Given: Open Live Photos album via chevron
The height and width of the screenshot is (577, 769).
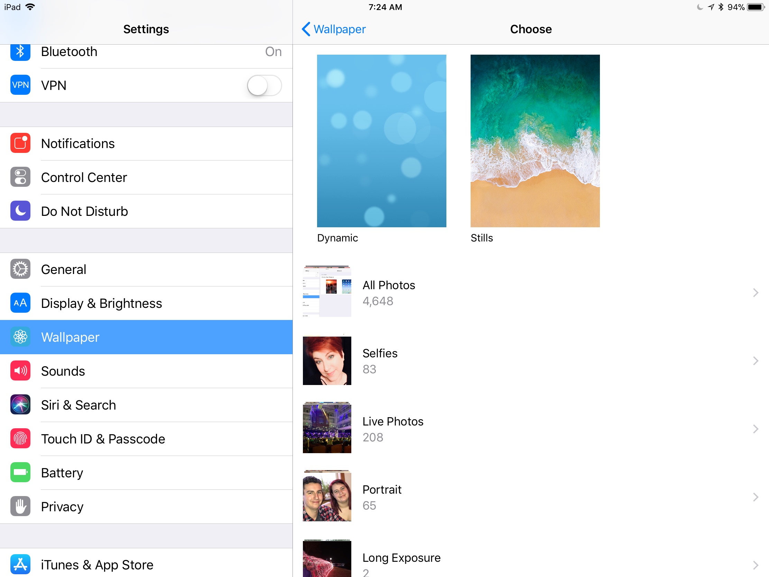Looking at the screenshot, I should click(x=755, y=429).
